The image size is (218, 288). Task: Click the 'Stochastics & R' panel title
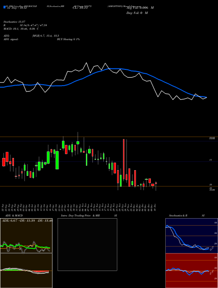[178, 216]
